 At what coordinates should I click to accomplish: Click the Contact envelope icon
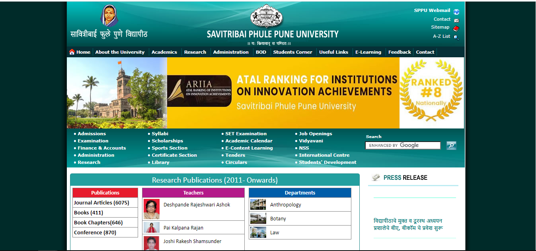(x=456, y=21)
